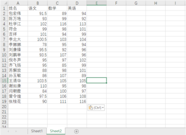Add a new sheet with plus icon
Screen dimensions: 186x135
pos(76,131)
